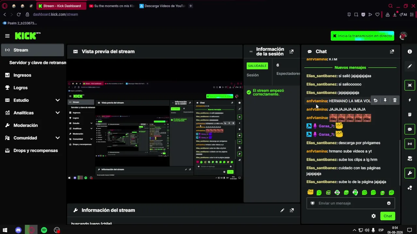Reply to anfvtamina's HERMANO message
The image size is (417, 234).
(375, 100)
